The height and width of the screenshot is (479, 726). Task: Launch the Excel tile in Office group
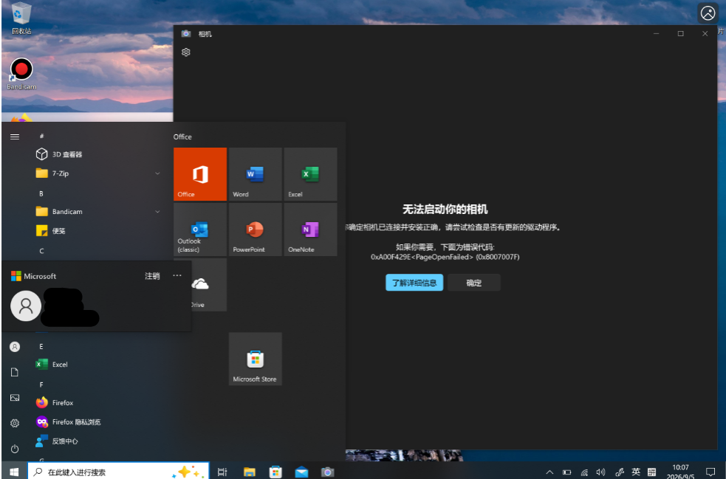[x=310, y=174]
